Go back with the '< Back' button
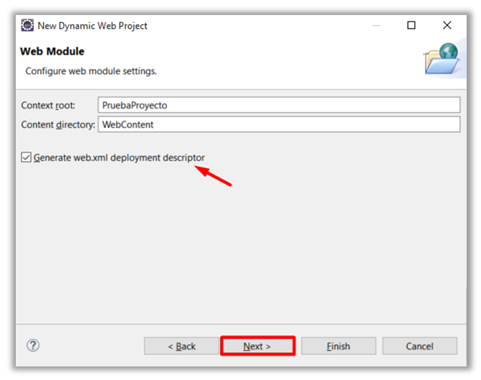Image resolution: width=481 pixels, height=380 pixels. coord(181,346)
